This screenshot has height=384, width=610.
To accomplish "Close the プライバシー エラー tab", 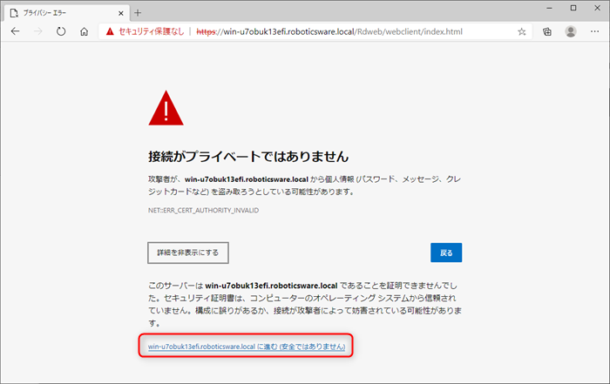I will pyautogui.click(x=121, y=13).
